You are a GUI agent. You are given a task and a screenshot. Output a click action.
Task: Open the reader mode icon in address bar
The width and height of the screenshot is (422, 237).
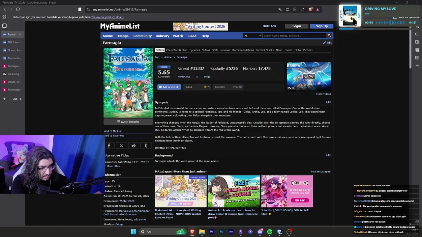point(295,10)
